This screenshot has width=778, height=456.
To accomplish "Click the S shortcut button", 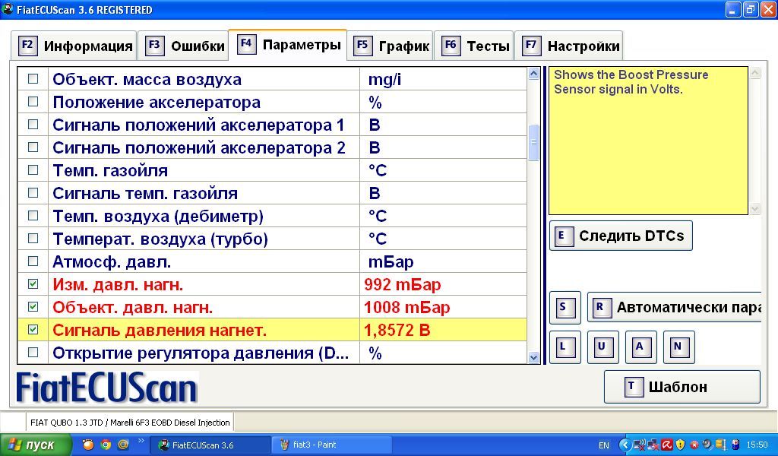I will point(565,308).
